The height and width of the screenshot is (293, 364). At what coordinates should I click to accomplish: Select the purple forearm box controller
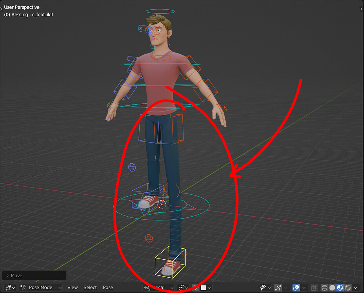(x=125, y=89)
